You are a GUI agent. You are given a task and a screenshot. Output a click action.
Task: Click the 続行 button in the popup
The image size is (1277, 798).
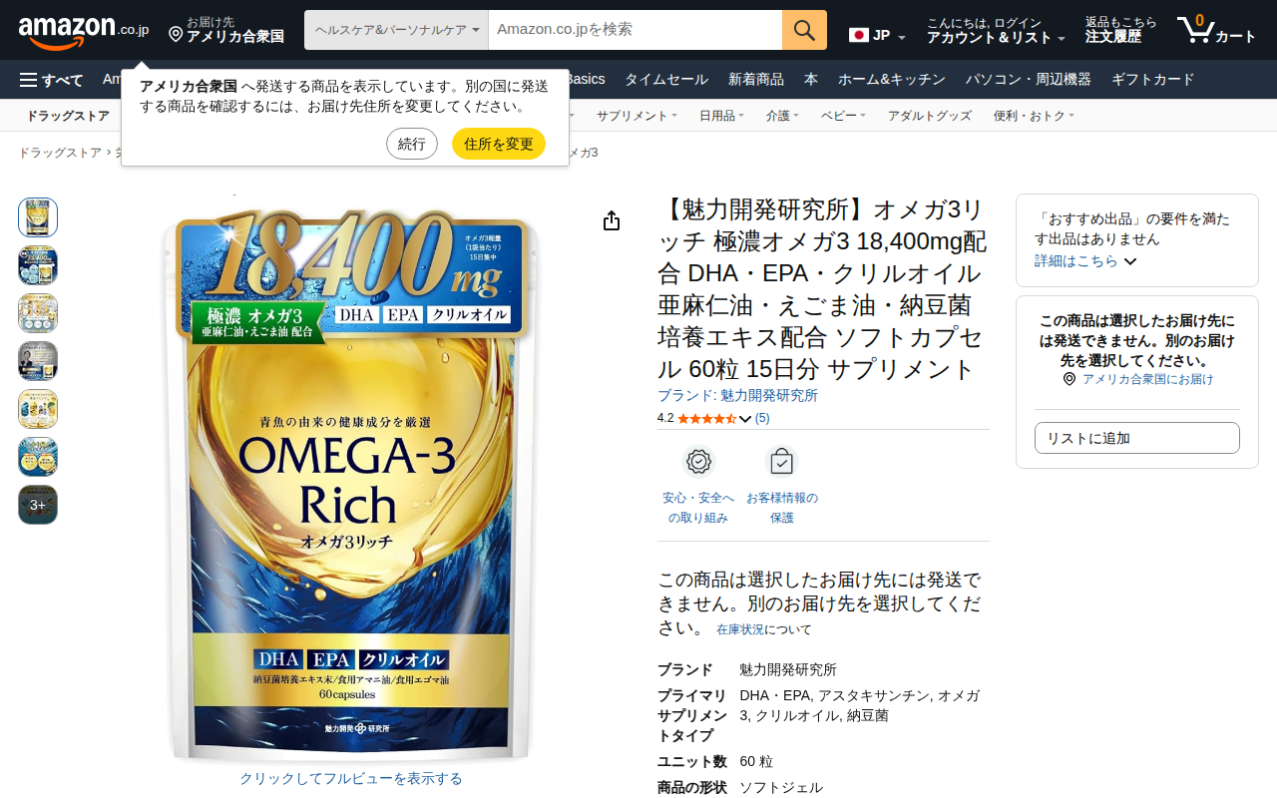(x=412, y=144)
